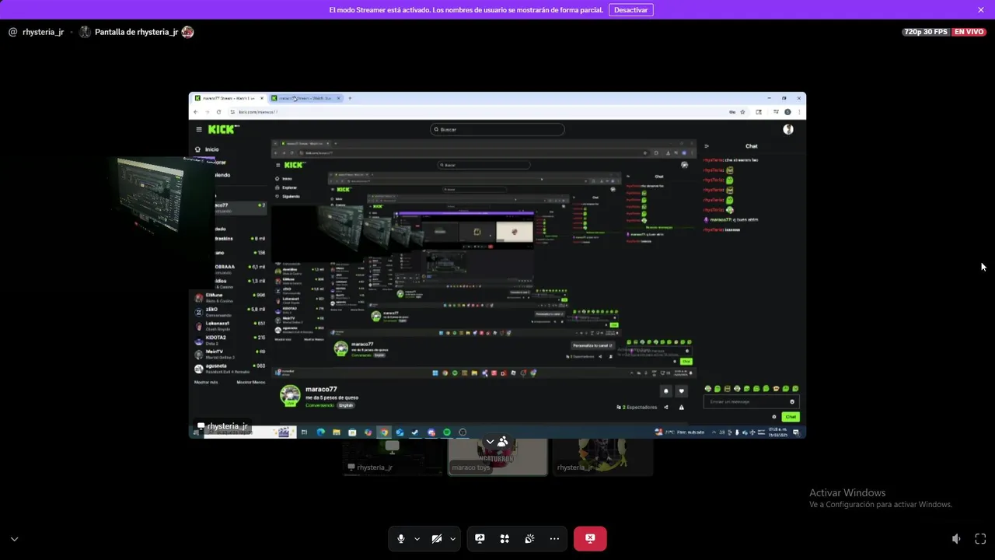This screenshot has width=995, height=560.
Task: Open more options three-dots menu
Action: 554,538
